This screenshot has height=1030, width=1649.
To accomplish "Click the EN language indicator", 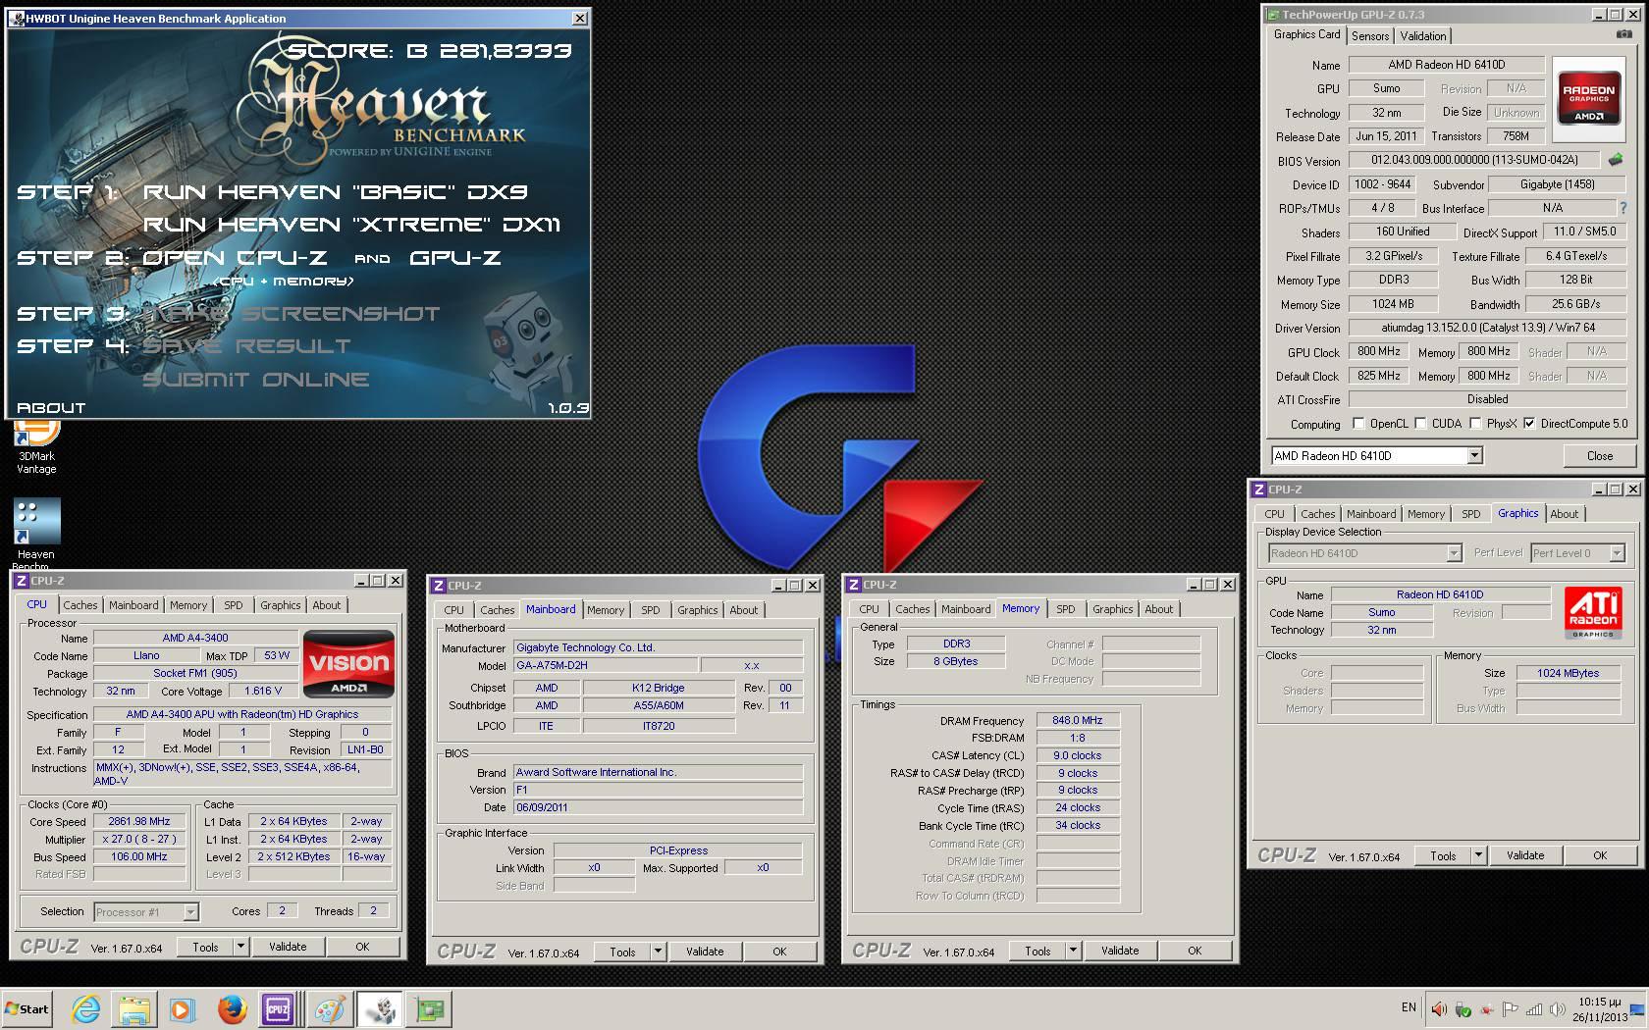I will (1409, 1007).
